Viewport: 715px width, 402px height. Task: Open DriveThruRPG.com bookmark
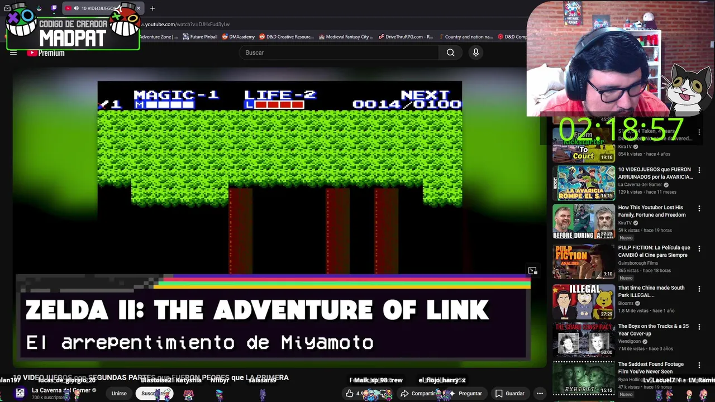click(406, 37)
